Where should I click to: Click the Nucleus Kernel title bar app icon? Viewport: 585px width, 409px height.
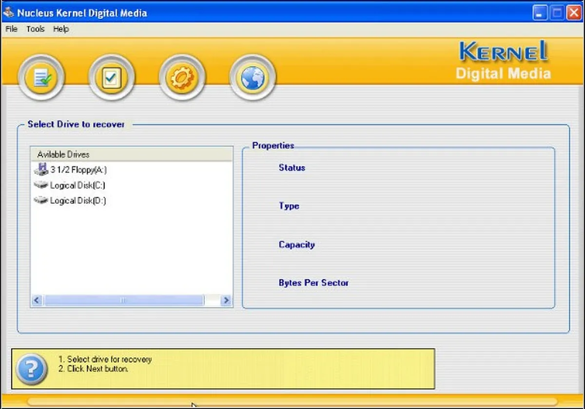click(8, 13)
